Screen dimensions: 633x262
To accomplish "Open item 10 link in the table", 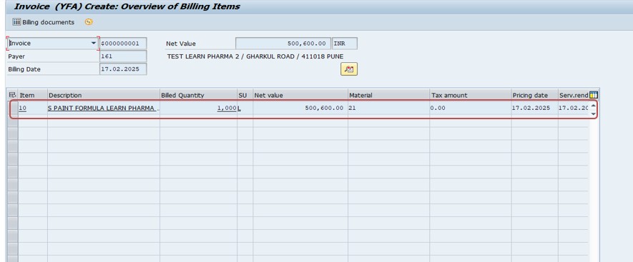I will [23, 108].
